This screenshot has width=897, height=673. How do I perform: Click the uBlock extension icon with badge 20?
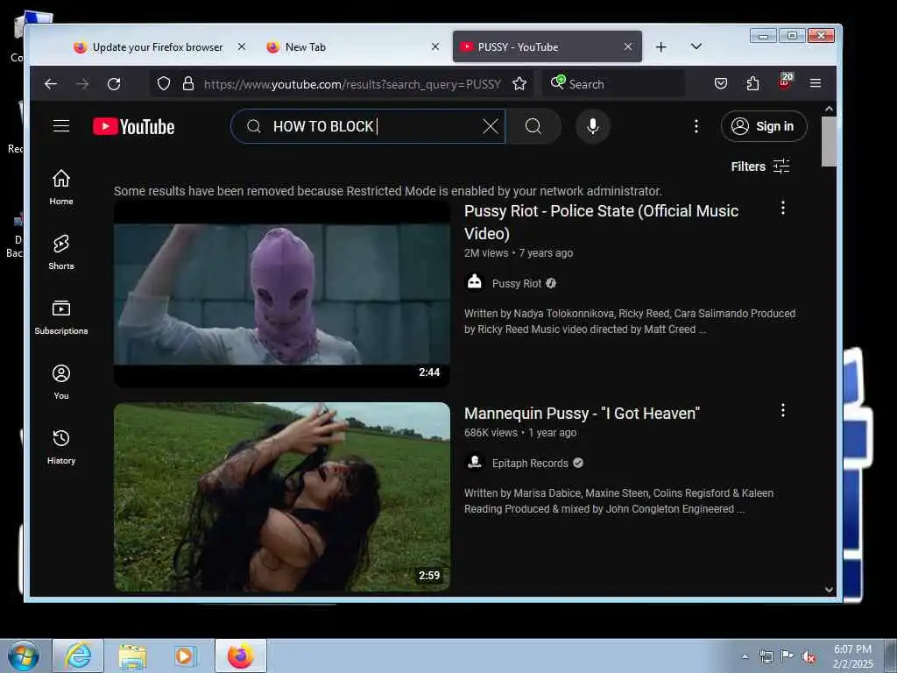pyautogui.click(x=785, y=82)
